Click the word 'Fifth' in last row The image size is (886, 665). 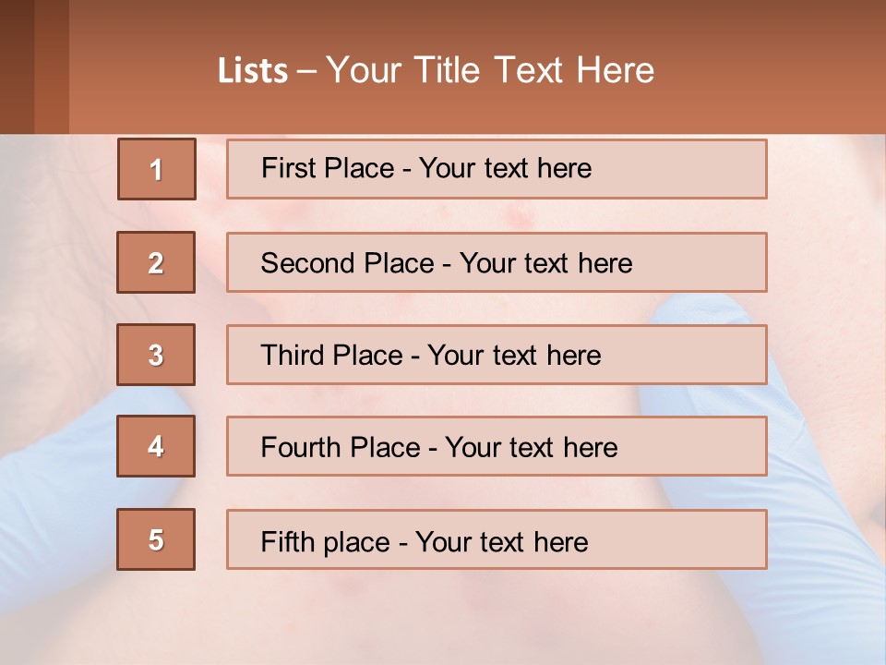pyautogui.click(x=287, y=541)
